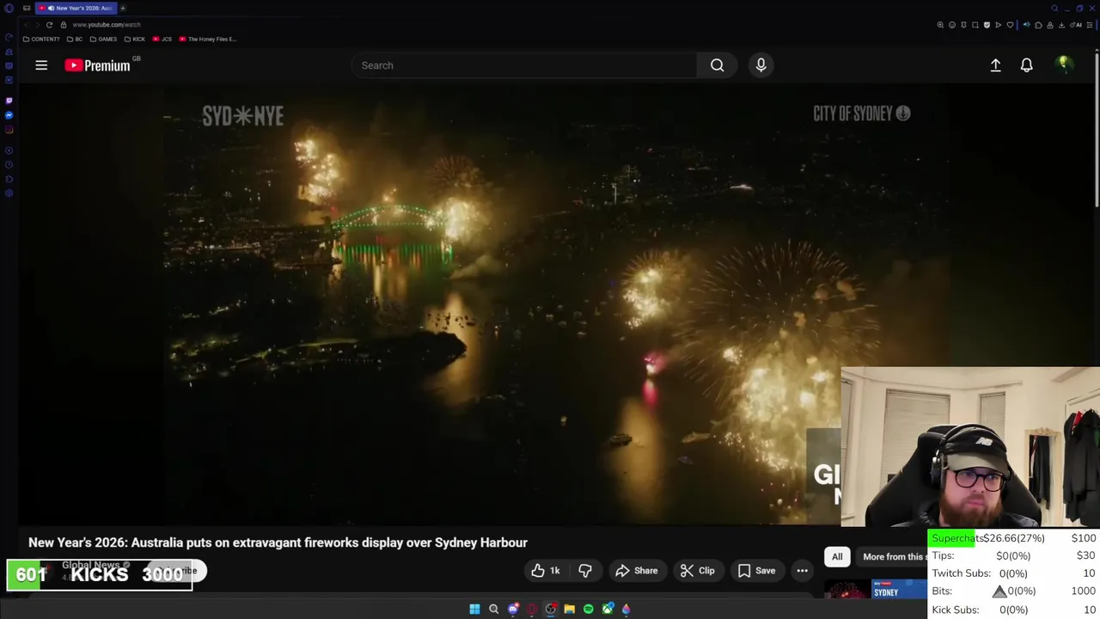Open the GAMES bookmarks folder
This screenshot has height=619, width=1100.
click(x=103, y=39)
